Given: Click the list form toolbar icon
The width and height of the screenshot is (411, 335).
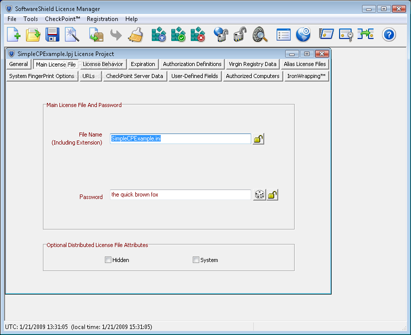Looking at the screenshot, I should click(x=283, y=34).
